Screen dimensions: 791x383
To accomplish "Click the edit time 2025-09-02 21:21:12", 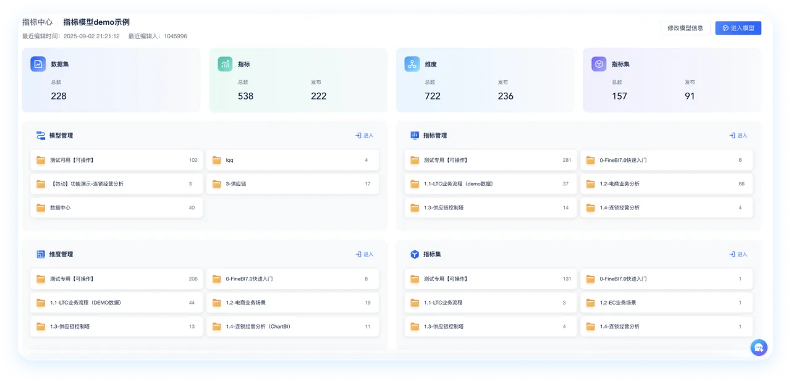I will tap(91, 36).
